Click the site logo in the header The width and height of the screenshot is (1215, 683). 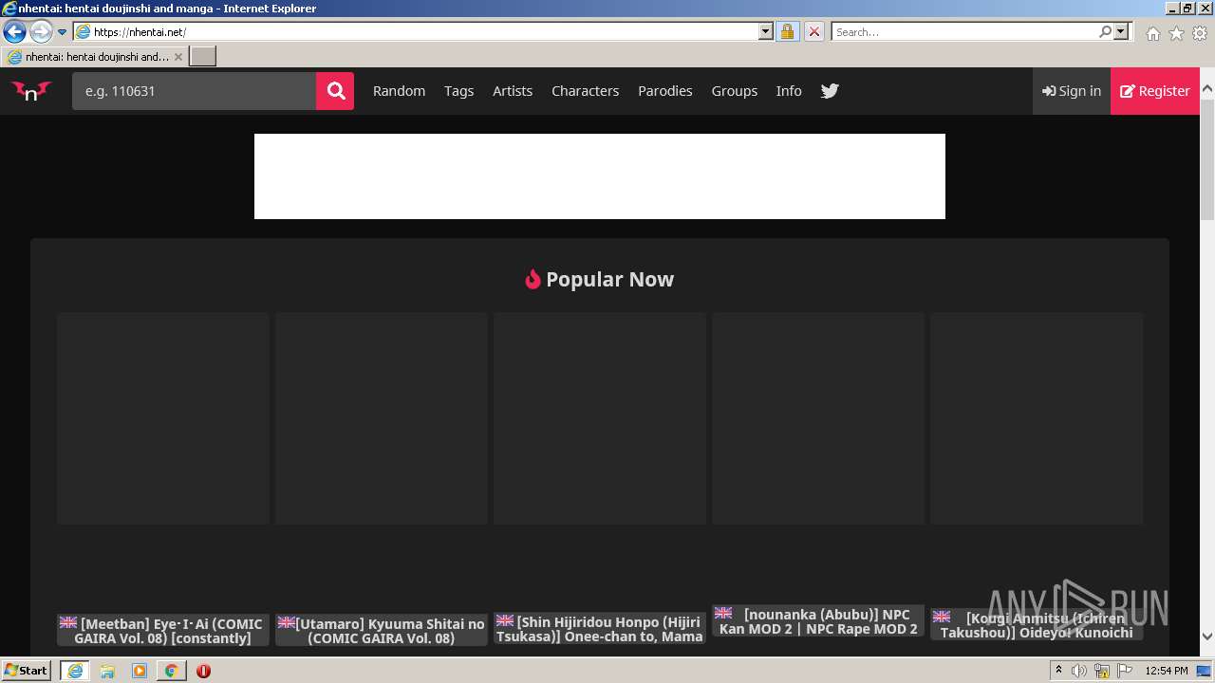tap(31, 91)
